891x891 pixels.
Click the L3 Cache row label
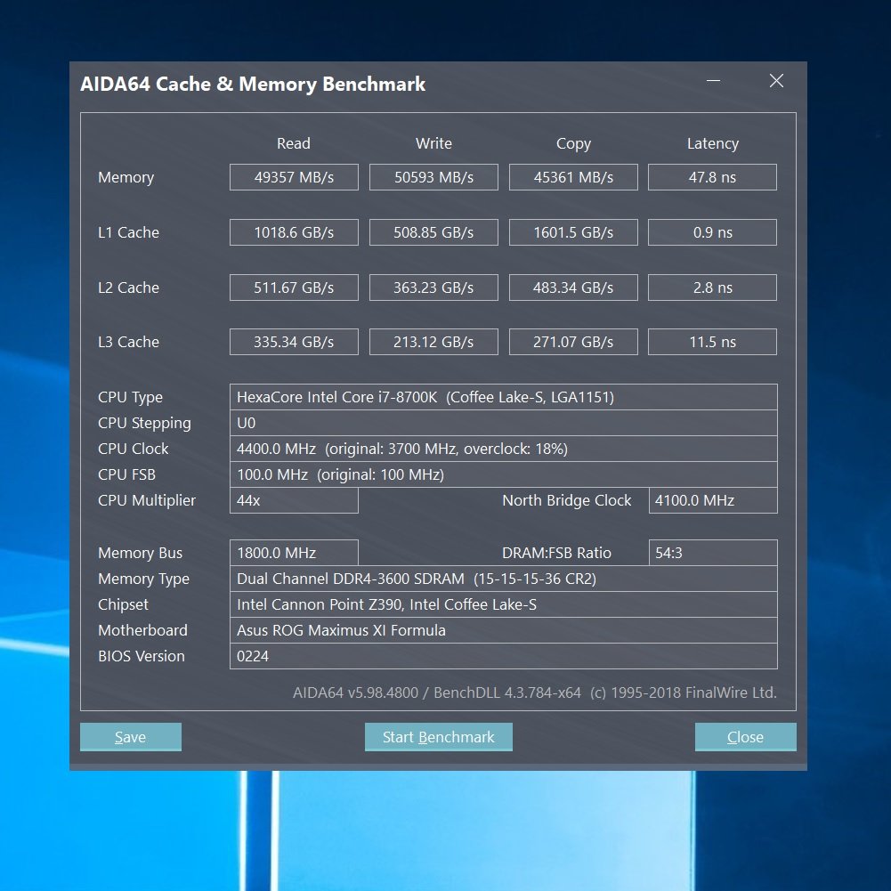[128, 342]
